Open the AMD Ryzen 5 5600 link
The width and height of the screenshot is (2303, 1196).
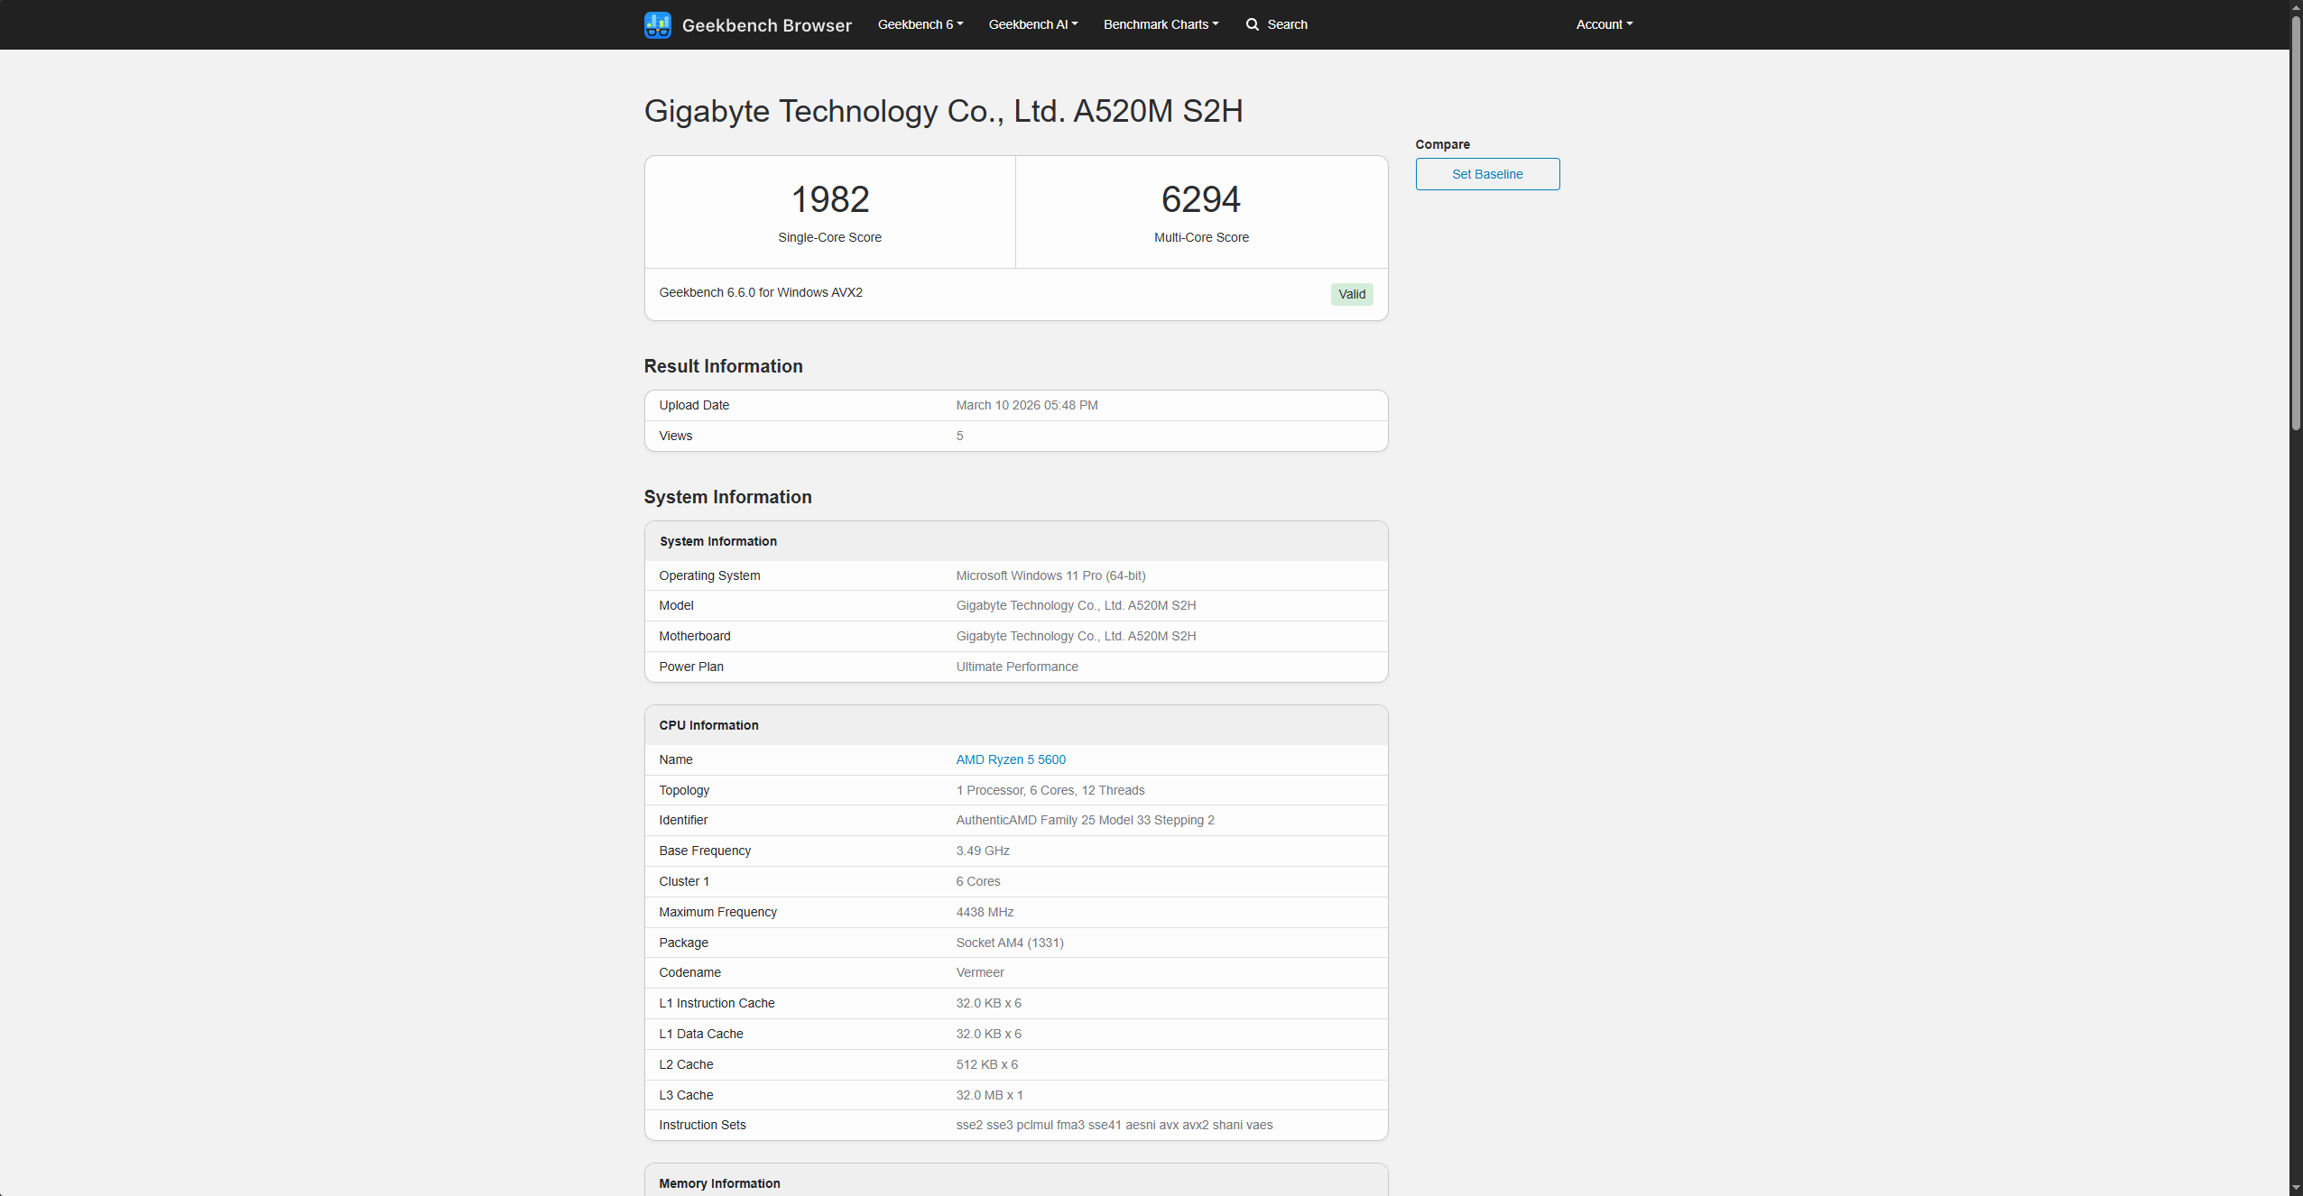[1010, 759]
